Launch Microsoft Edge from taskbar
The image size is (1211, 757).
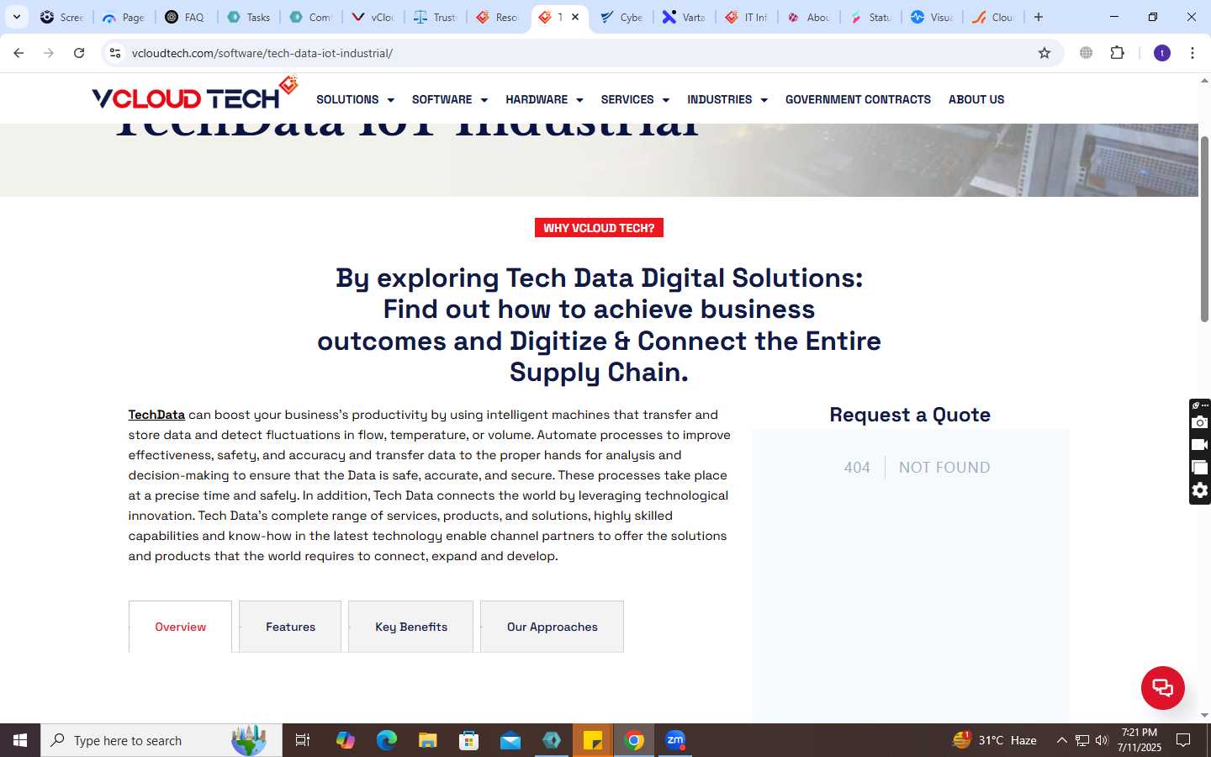point(386,740)
